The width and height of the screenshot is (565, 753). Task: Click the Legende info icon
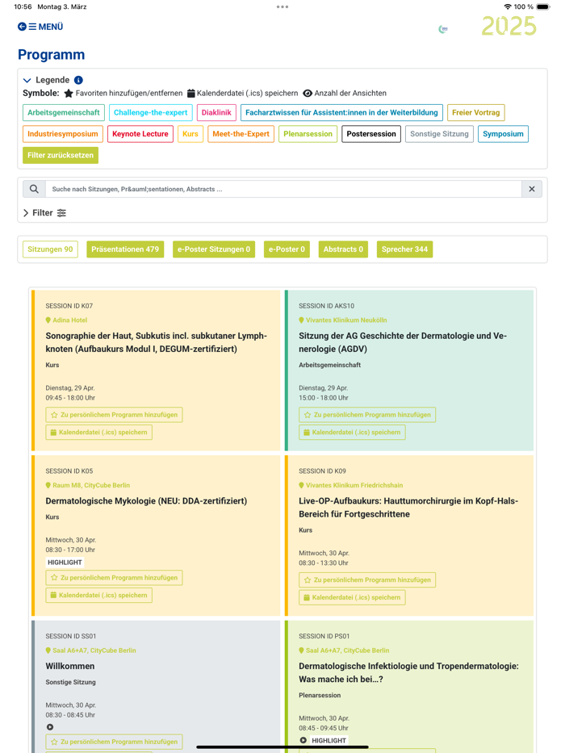coord(78,80)
